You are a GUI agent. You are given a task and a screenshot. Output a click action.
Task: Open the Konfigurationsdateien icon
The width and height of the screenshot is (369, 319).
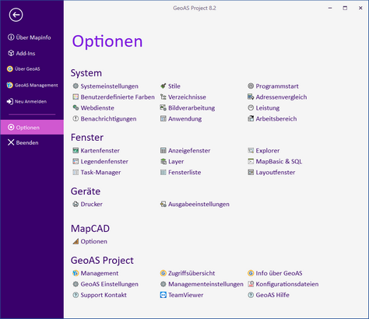coord(251,284)
